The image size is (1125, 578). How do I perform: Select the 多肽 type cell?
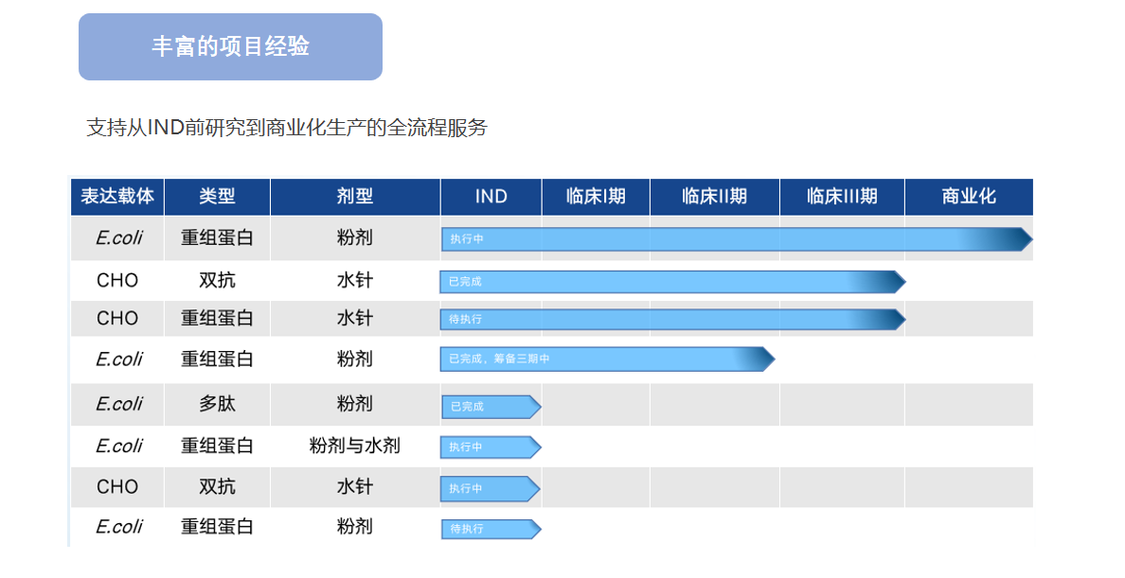(x=217, y=404)
